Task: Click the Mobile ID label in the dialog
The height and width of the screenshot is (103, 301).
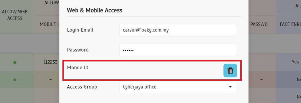Action: click(x=78, y=67)
